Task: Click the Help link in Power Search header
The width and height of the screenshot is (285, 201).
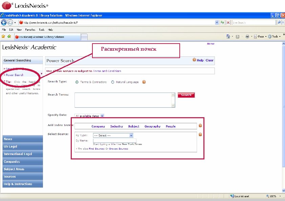Action: point(200,60)
